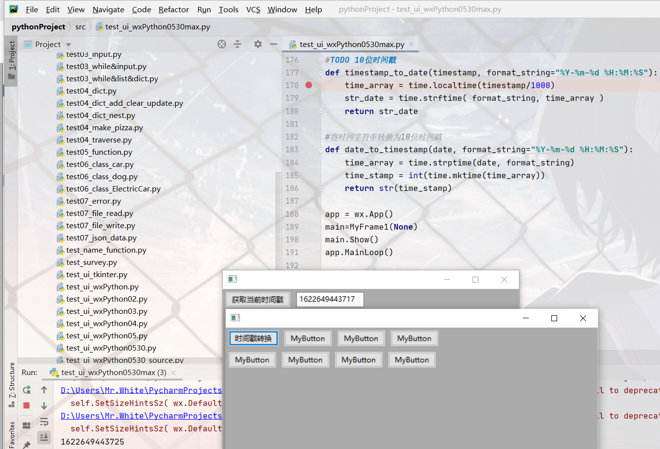660x449 pixels.
Task: Toggle soft-wrap icon in Run panel
Action: [x=44, y=422]
